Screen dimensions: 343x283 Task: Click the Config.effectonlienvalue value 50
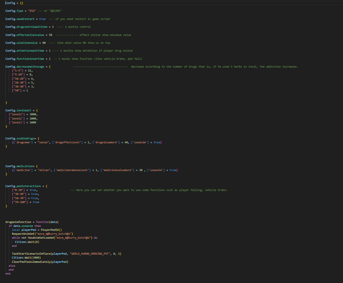click(x=50, y=35)
